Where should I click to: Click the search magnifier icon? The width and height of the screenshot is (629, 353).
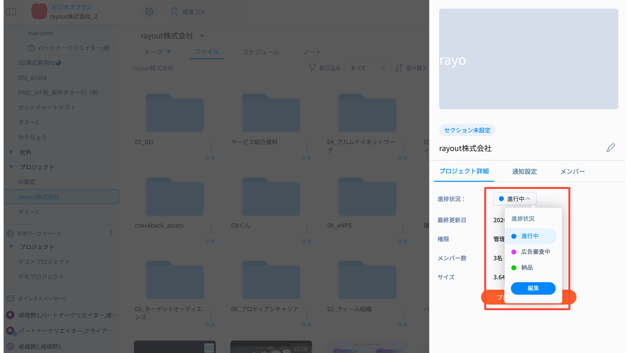pyautogui.click(x=175, y=12)
